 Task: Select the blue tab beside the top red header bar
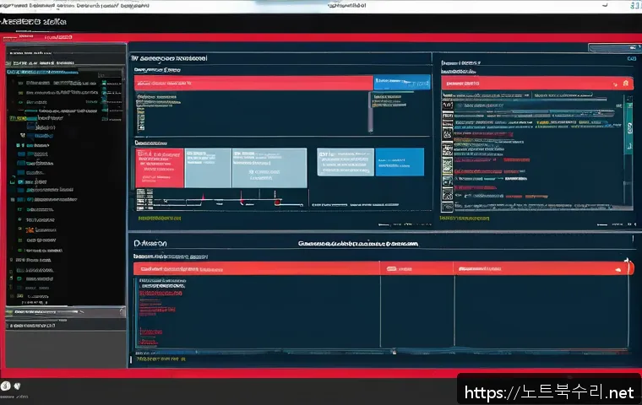click(401, 83)
